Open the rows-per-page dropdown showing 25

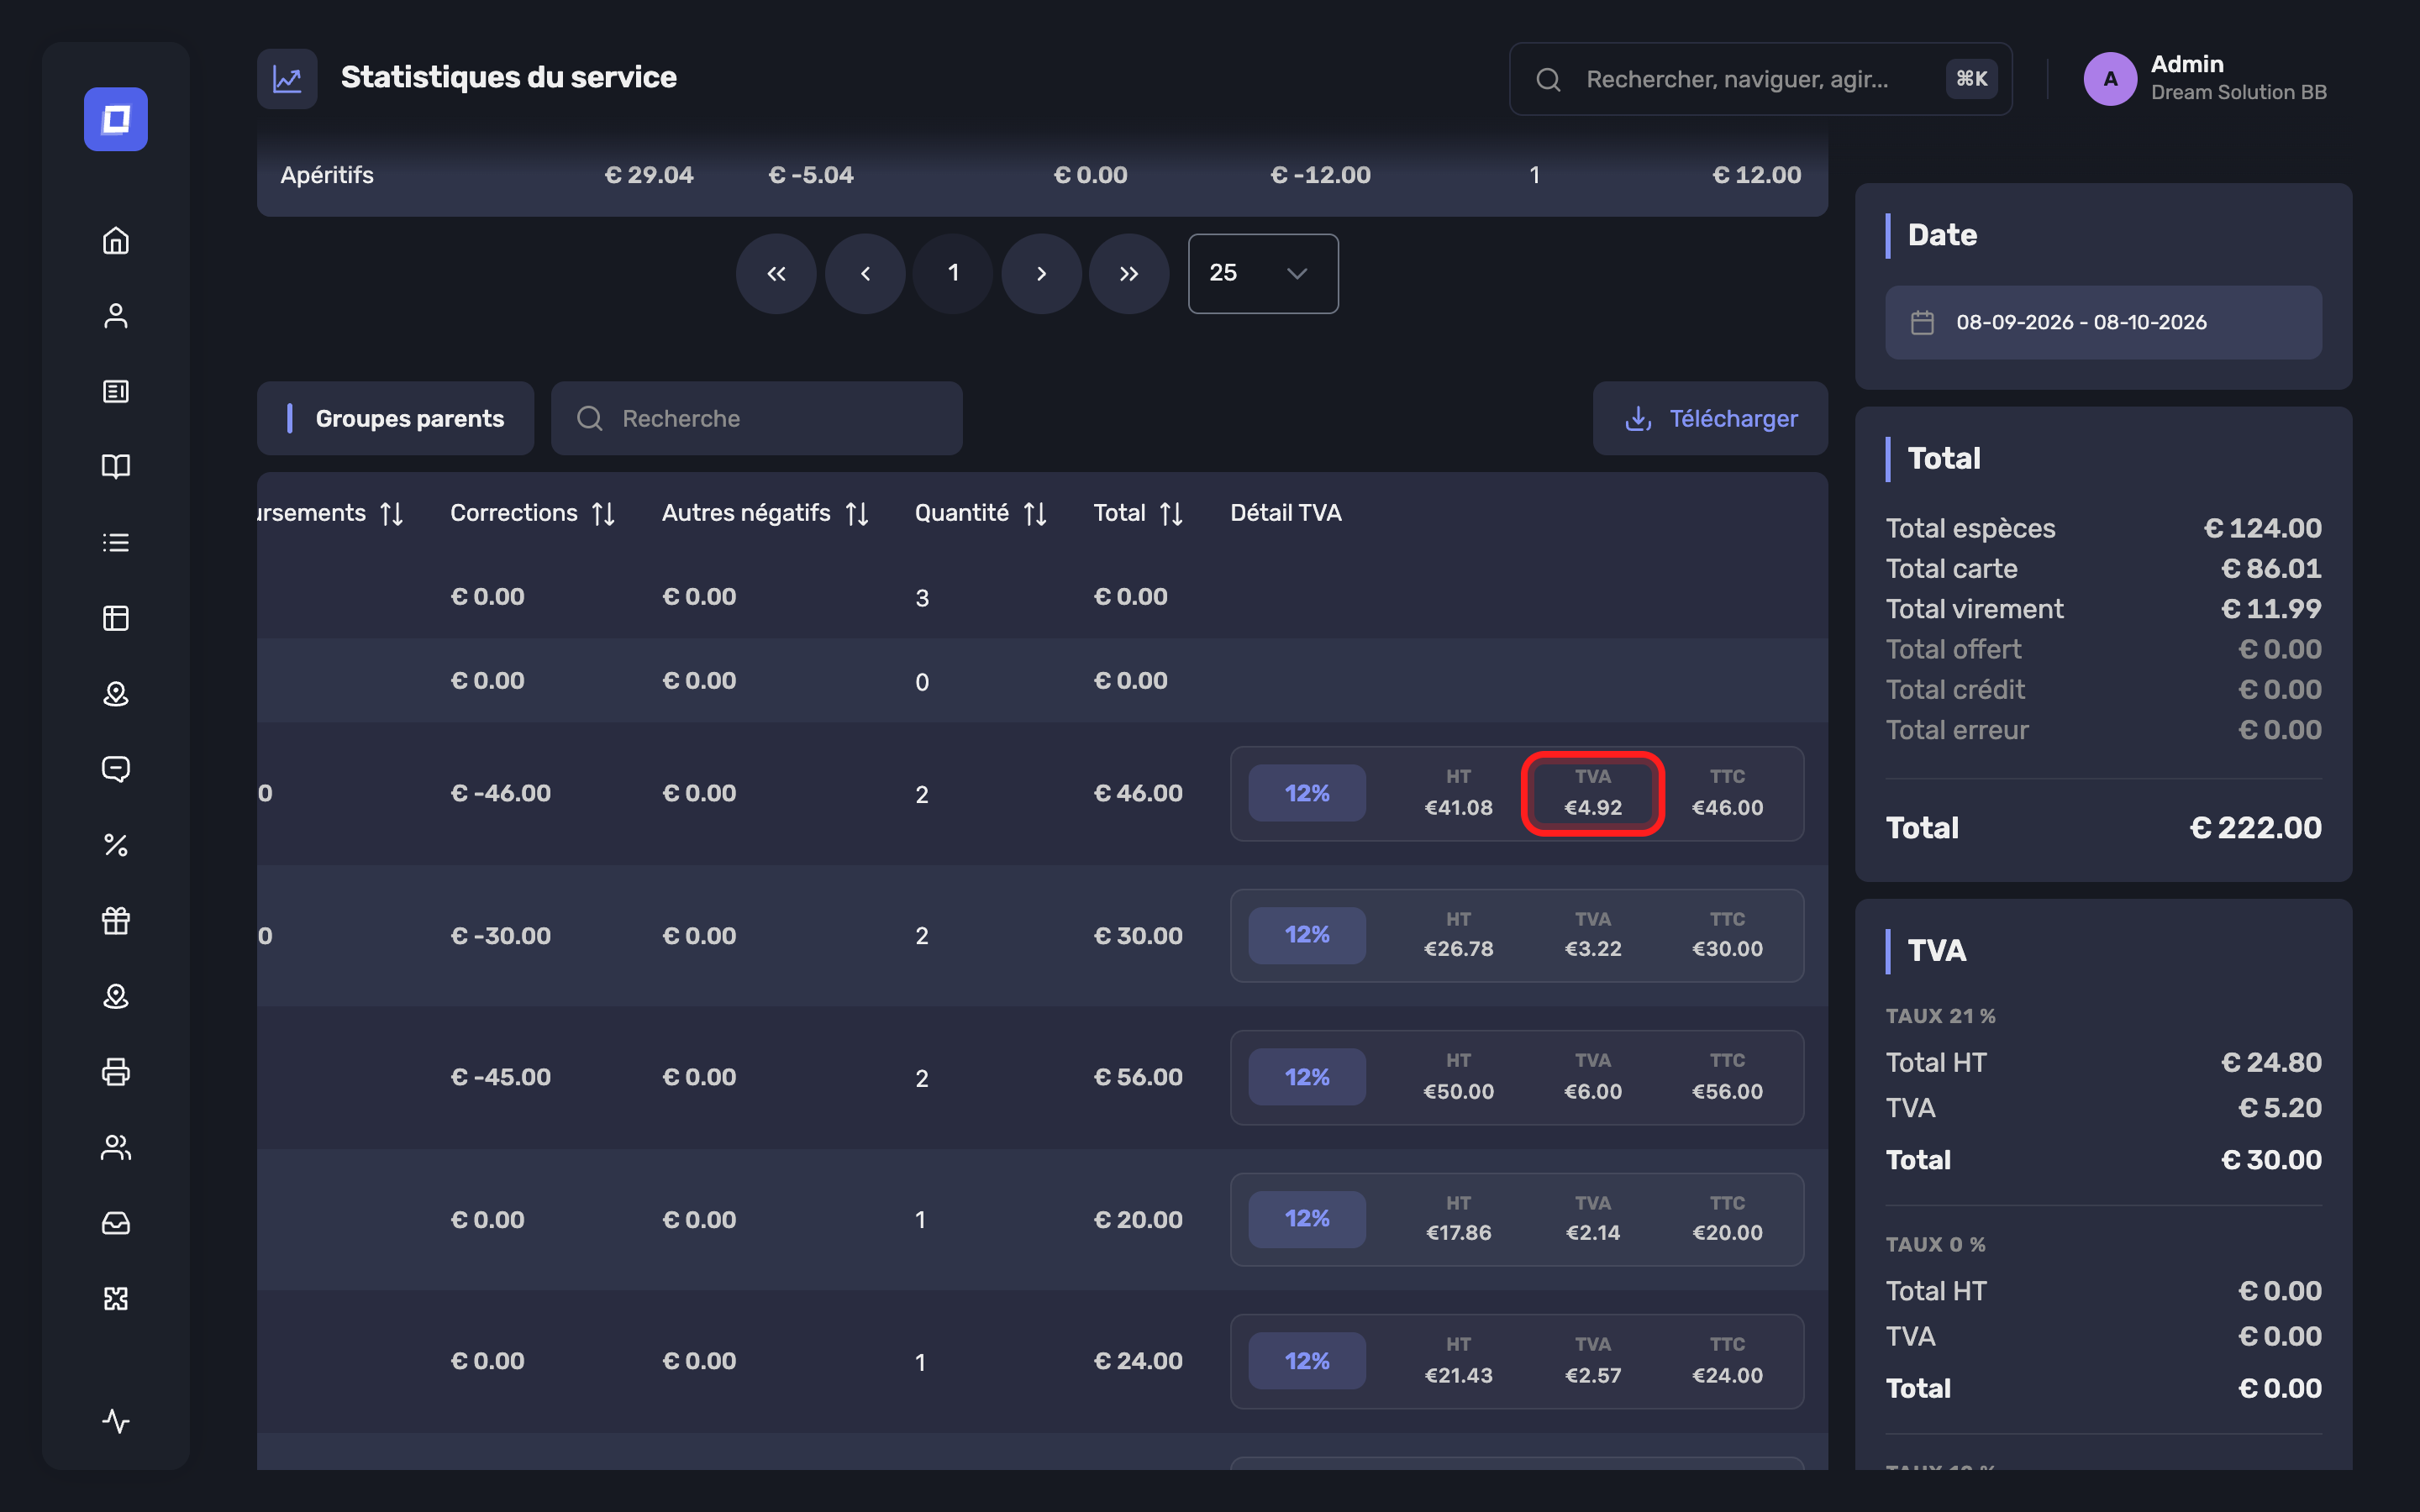coord(1263,273)
